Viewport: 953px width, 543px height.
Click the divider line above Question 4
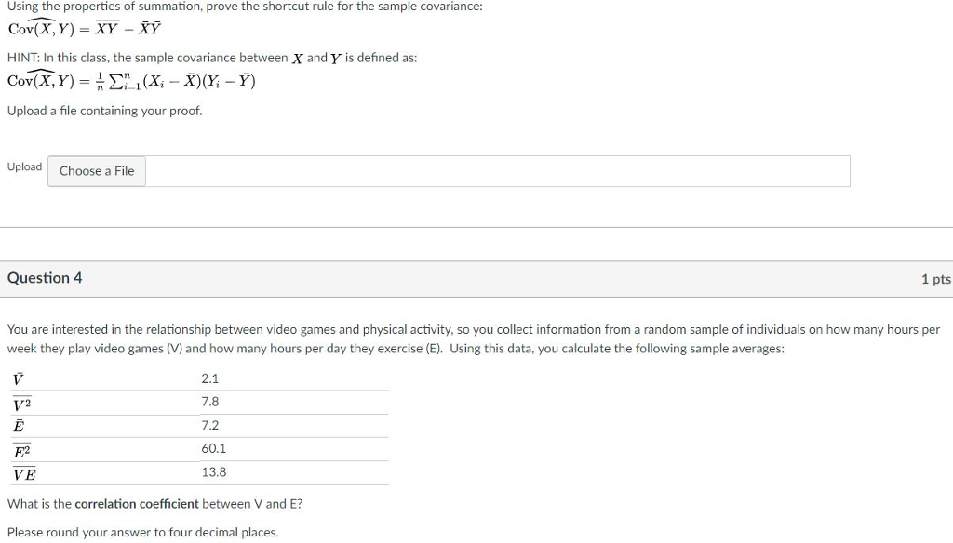pos(476,226)
